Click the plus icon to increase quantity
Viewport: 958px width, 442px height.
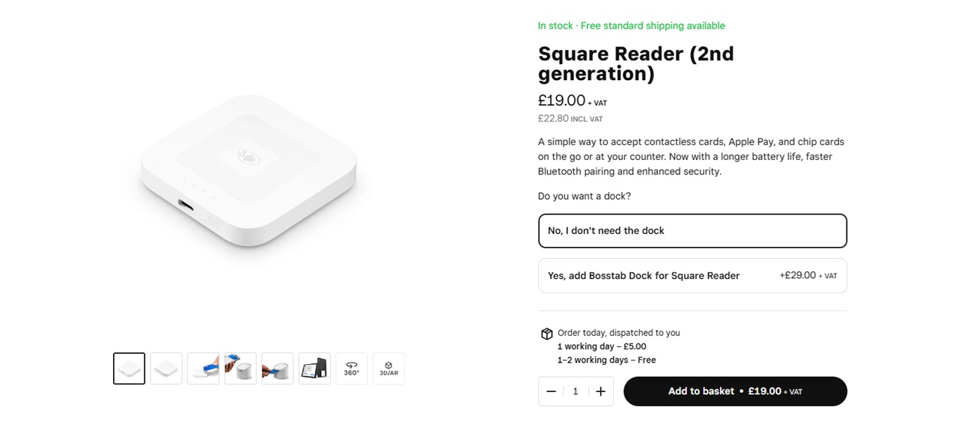(x=600, y=391)
